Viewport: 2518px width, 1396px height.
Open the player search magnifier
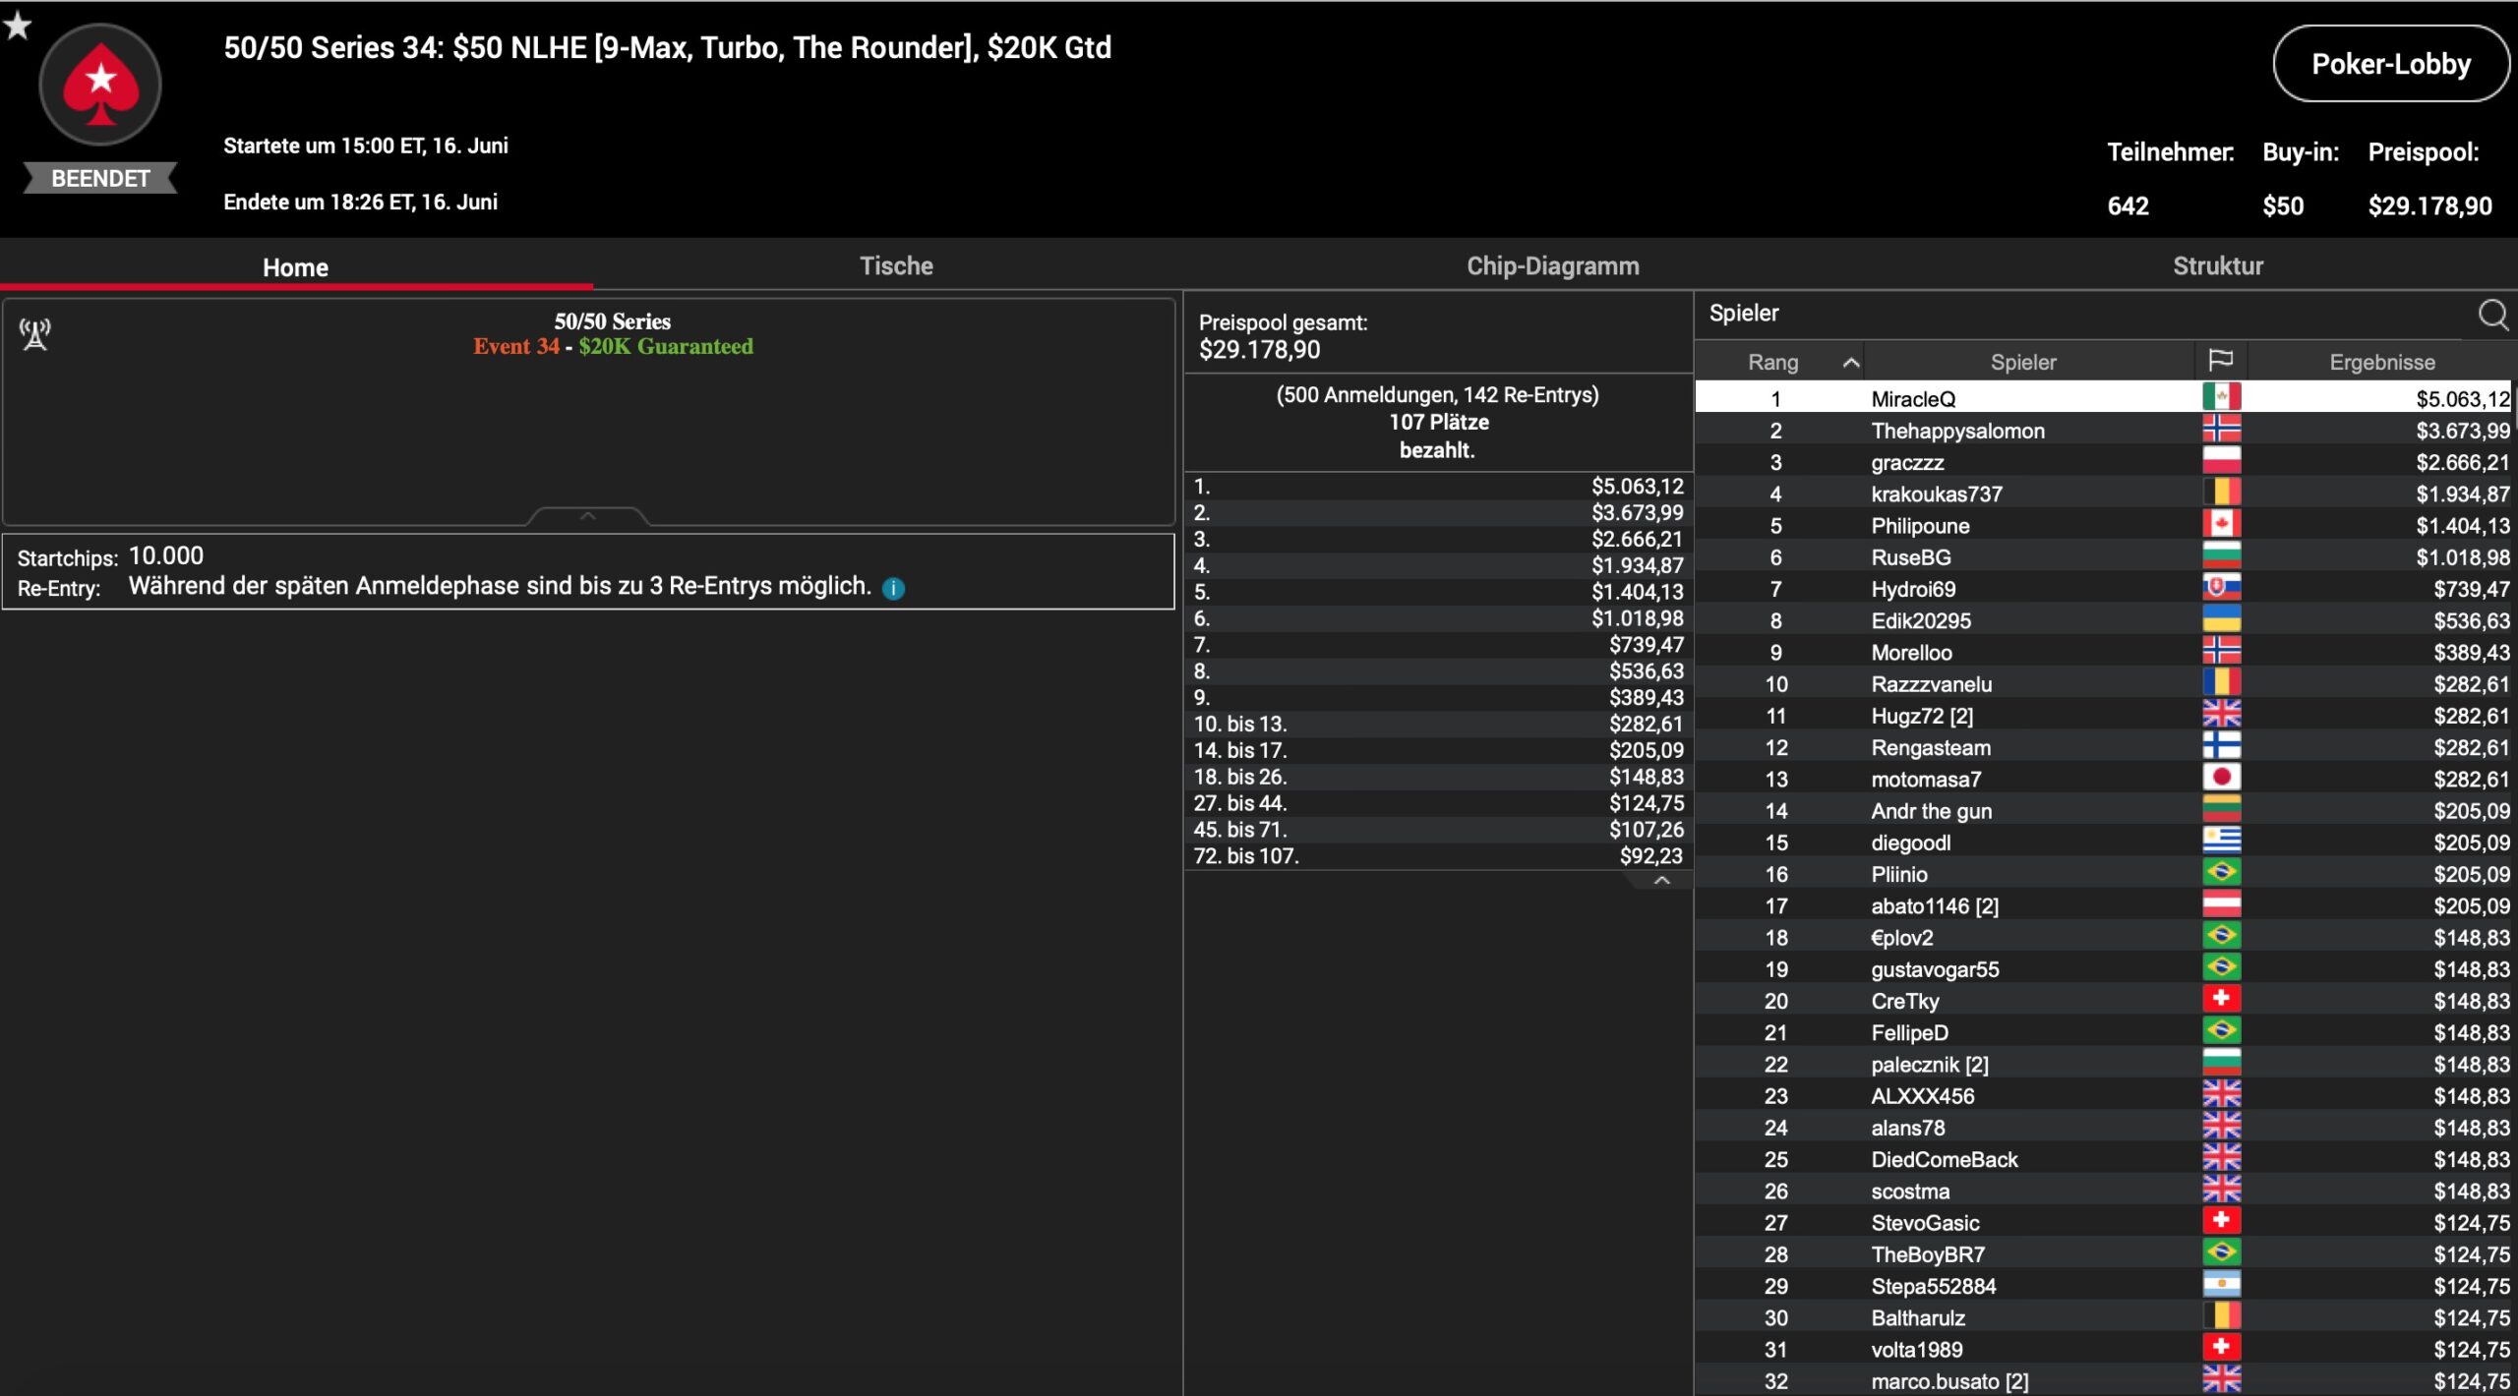coord(2492,315)
